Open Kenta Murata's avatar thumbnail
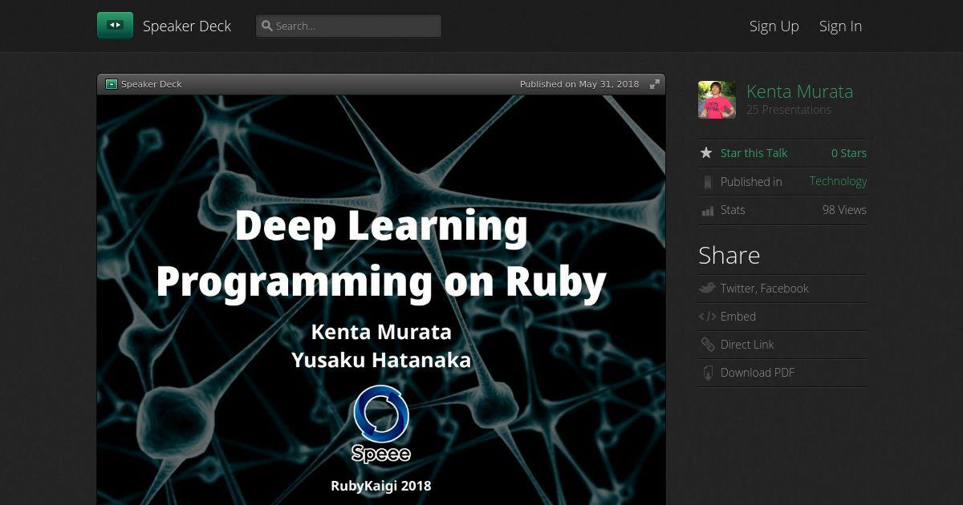Viewport: 963px width, 505px height. (x=717, y=99)
